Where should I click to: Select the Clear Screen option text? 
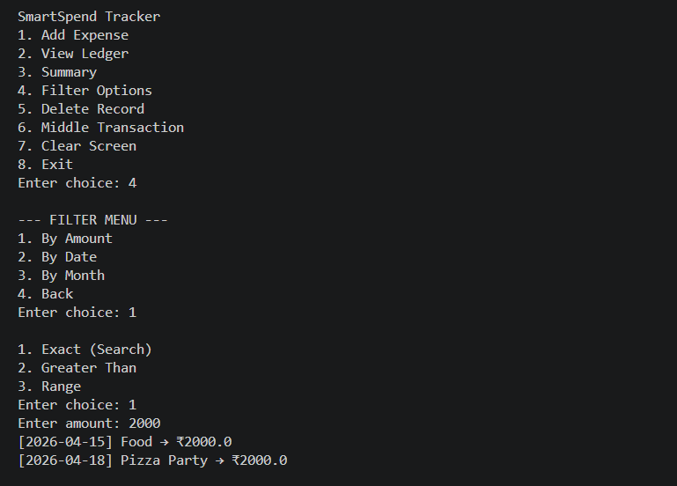pyautogui.click(x=77, y=146)
